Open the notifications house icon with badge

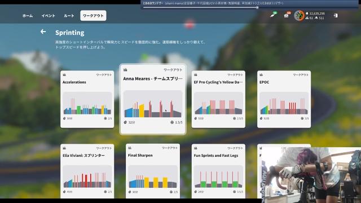tap(287, 15)
